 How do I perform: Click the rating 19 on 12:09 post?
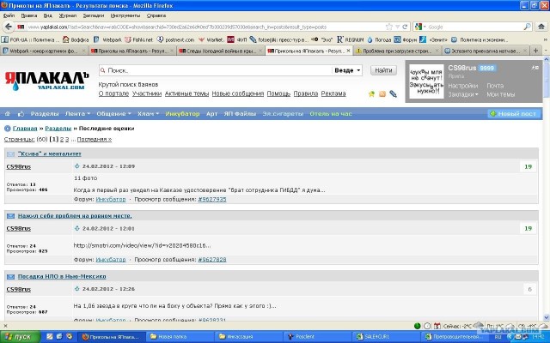528,167
